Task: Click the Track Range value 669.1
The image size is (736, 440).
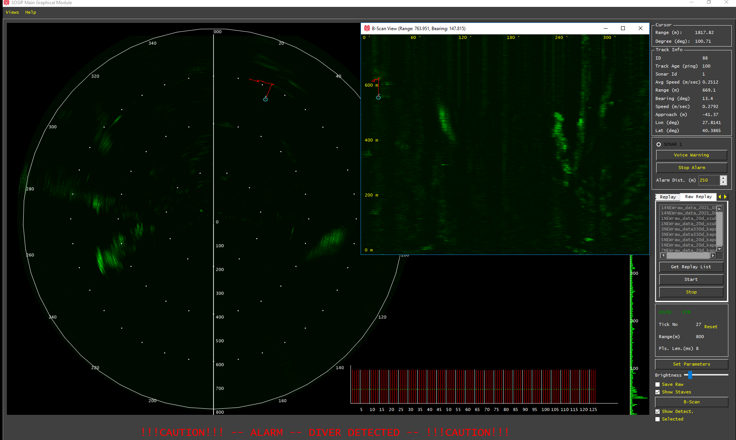Action: pos(709,90)
